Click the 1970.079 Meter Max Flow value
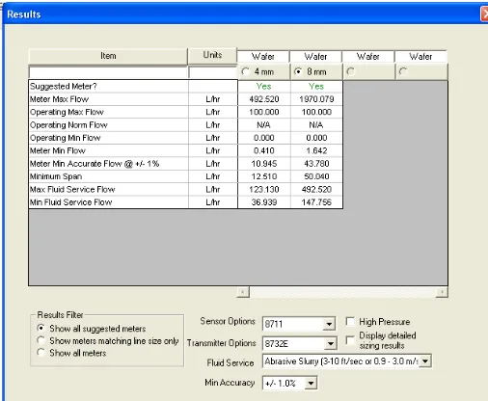Viewport: 488px width, 401px height. pyautogui.click(x=316, y=99)
